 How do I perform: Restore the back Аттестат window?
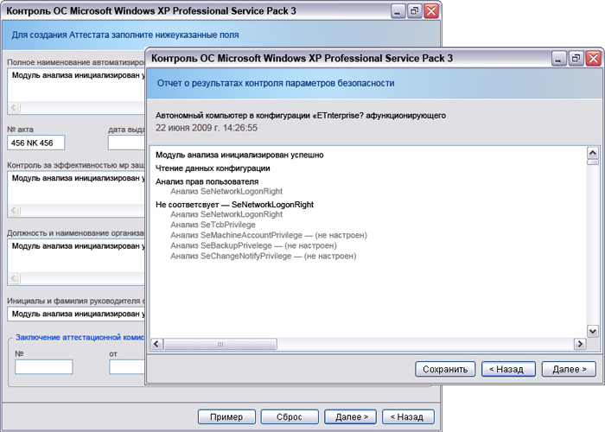tap(414, 10)
